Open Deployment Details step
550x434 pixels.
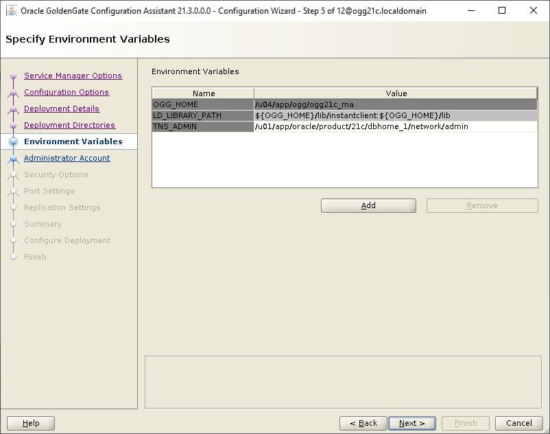62,108
